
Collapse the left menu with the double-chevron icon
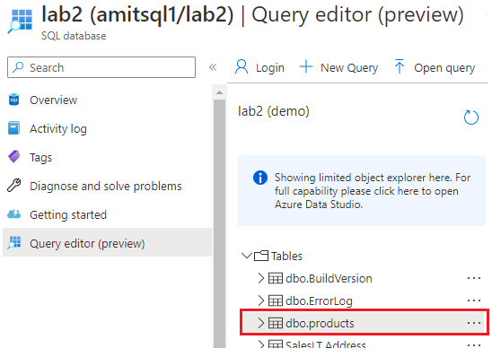click(x=213, y=67)
